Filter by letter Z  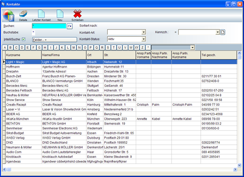click(142, 48)
